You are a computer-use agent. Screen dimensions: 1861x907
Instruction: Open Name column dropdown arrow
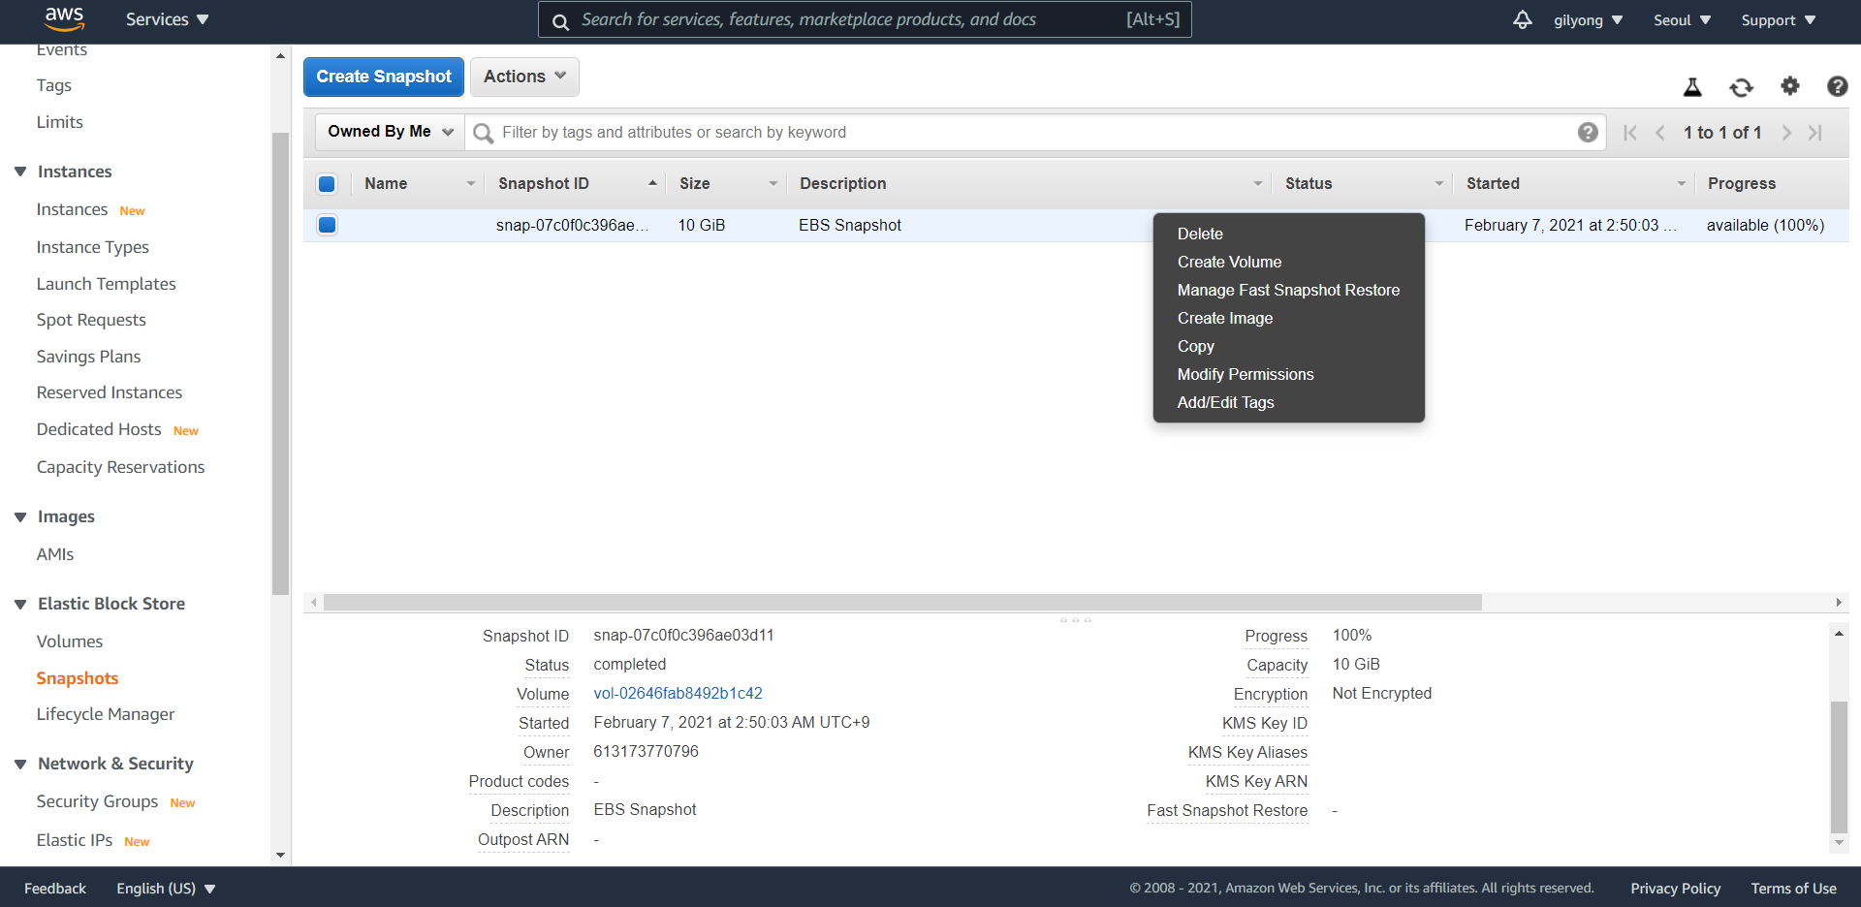471,183
